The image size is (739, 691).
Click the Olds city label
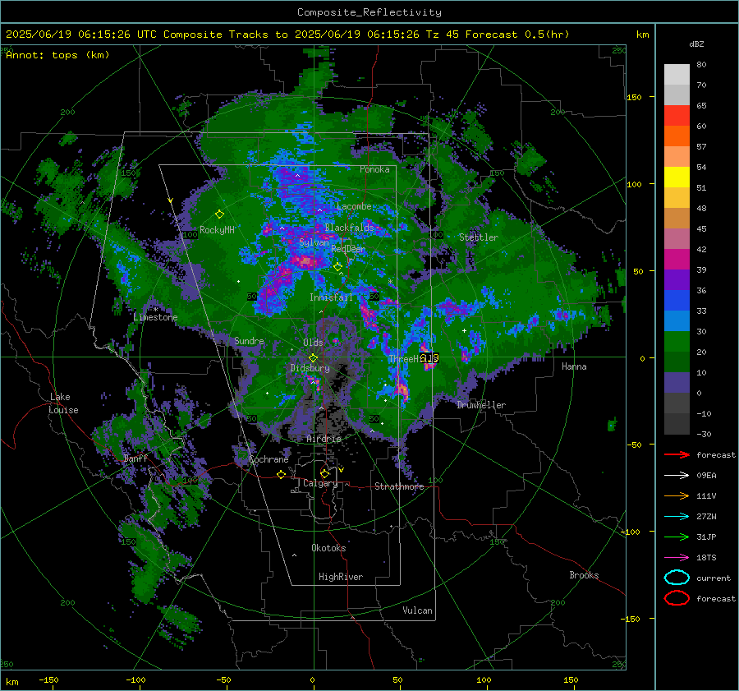pos(313,343)
